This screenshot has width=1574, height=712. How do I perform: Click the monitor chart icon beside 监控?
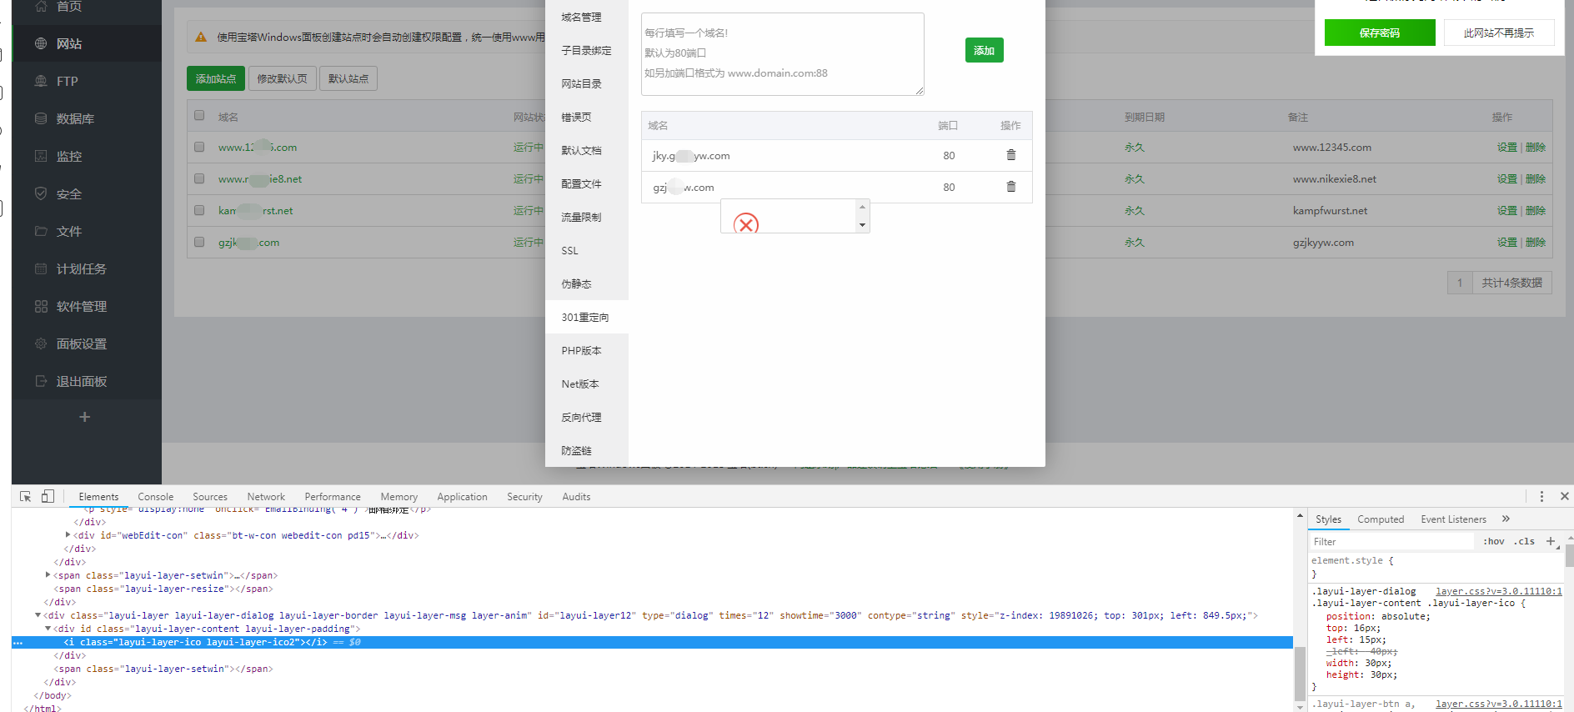[x=41, y=156]
